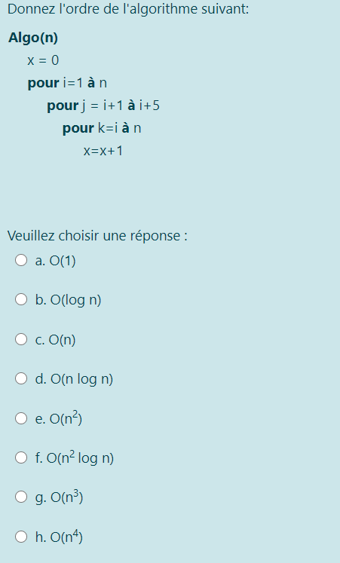Viewport: 340px width, 563px height.
Task: Choose the radio button for h. O(n⁴)
Action: [21, 537]
